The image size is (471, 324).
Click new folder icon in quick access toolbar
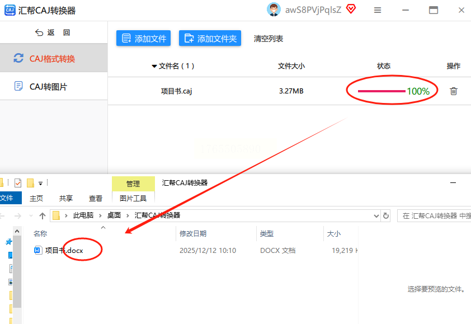(x=30, y=183)
